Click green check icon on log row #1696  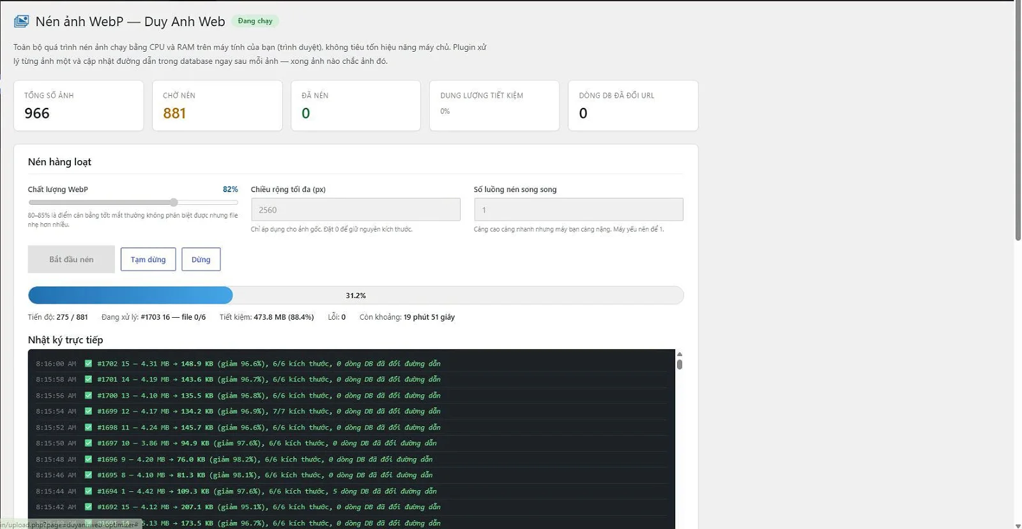89,459
